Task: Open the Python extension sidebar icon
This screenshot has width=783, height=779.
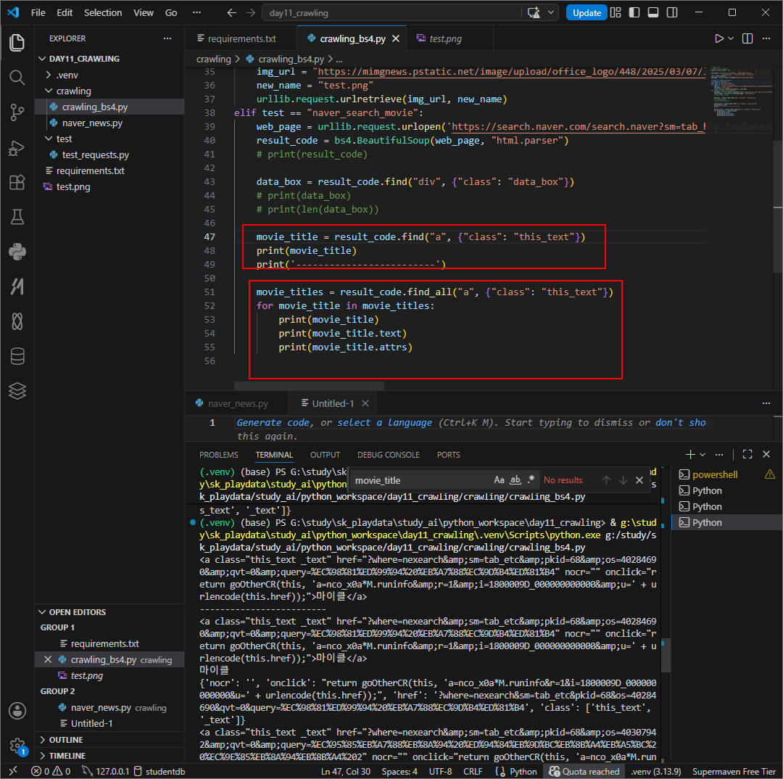Action: click(17, 252)
